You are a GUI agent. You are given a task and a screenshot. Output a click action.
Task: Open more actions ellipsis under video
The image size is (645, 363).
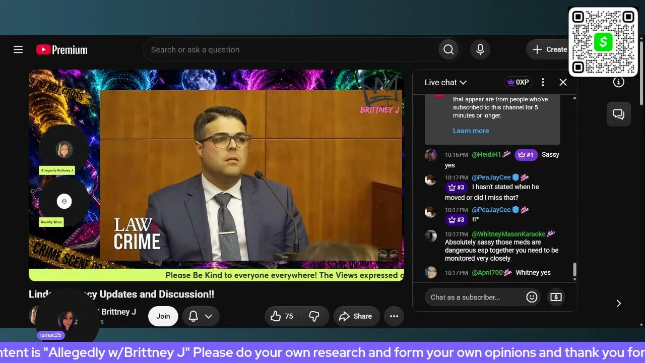[394, 316]
